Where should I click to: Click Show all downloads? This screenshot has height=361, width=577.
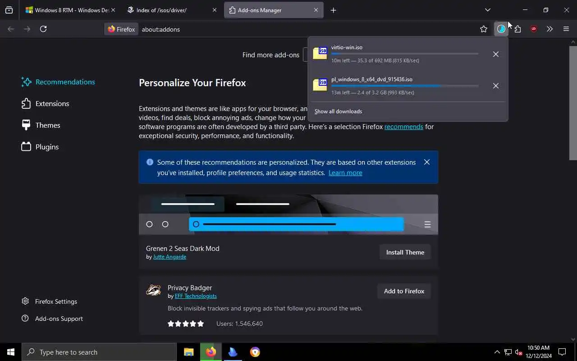click(x=338, y=111)
